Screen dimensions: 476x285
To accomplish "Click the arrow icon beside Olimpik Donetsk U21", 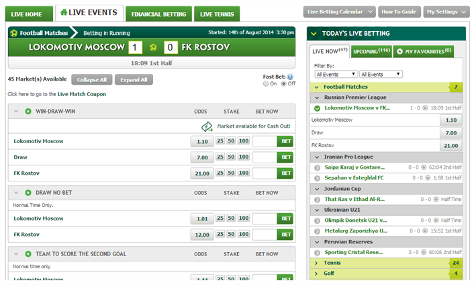I will tap(318, 220).
